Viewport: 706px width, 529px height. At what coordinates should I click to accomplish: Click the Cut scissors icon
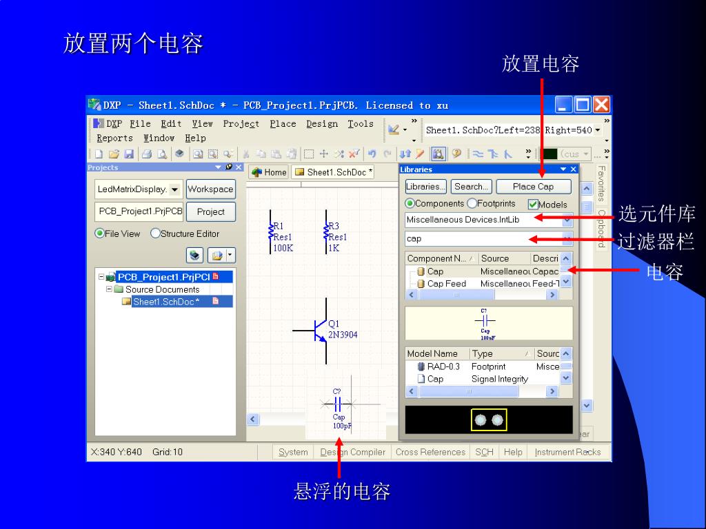pos(246,154)
